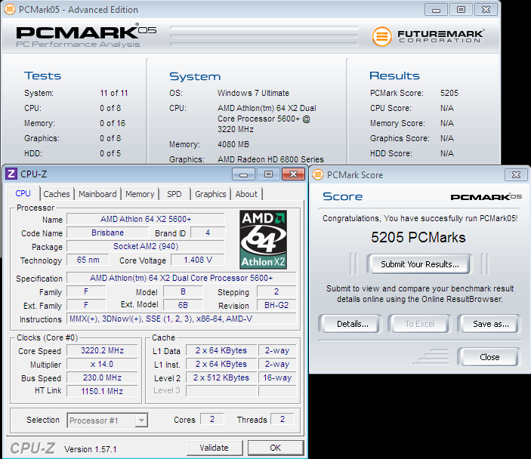Click the Revision value BH-G2
Viewport: 531px width, 459px height.
tap(276, 305)
